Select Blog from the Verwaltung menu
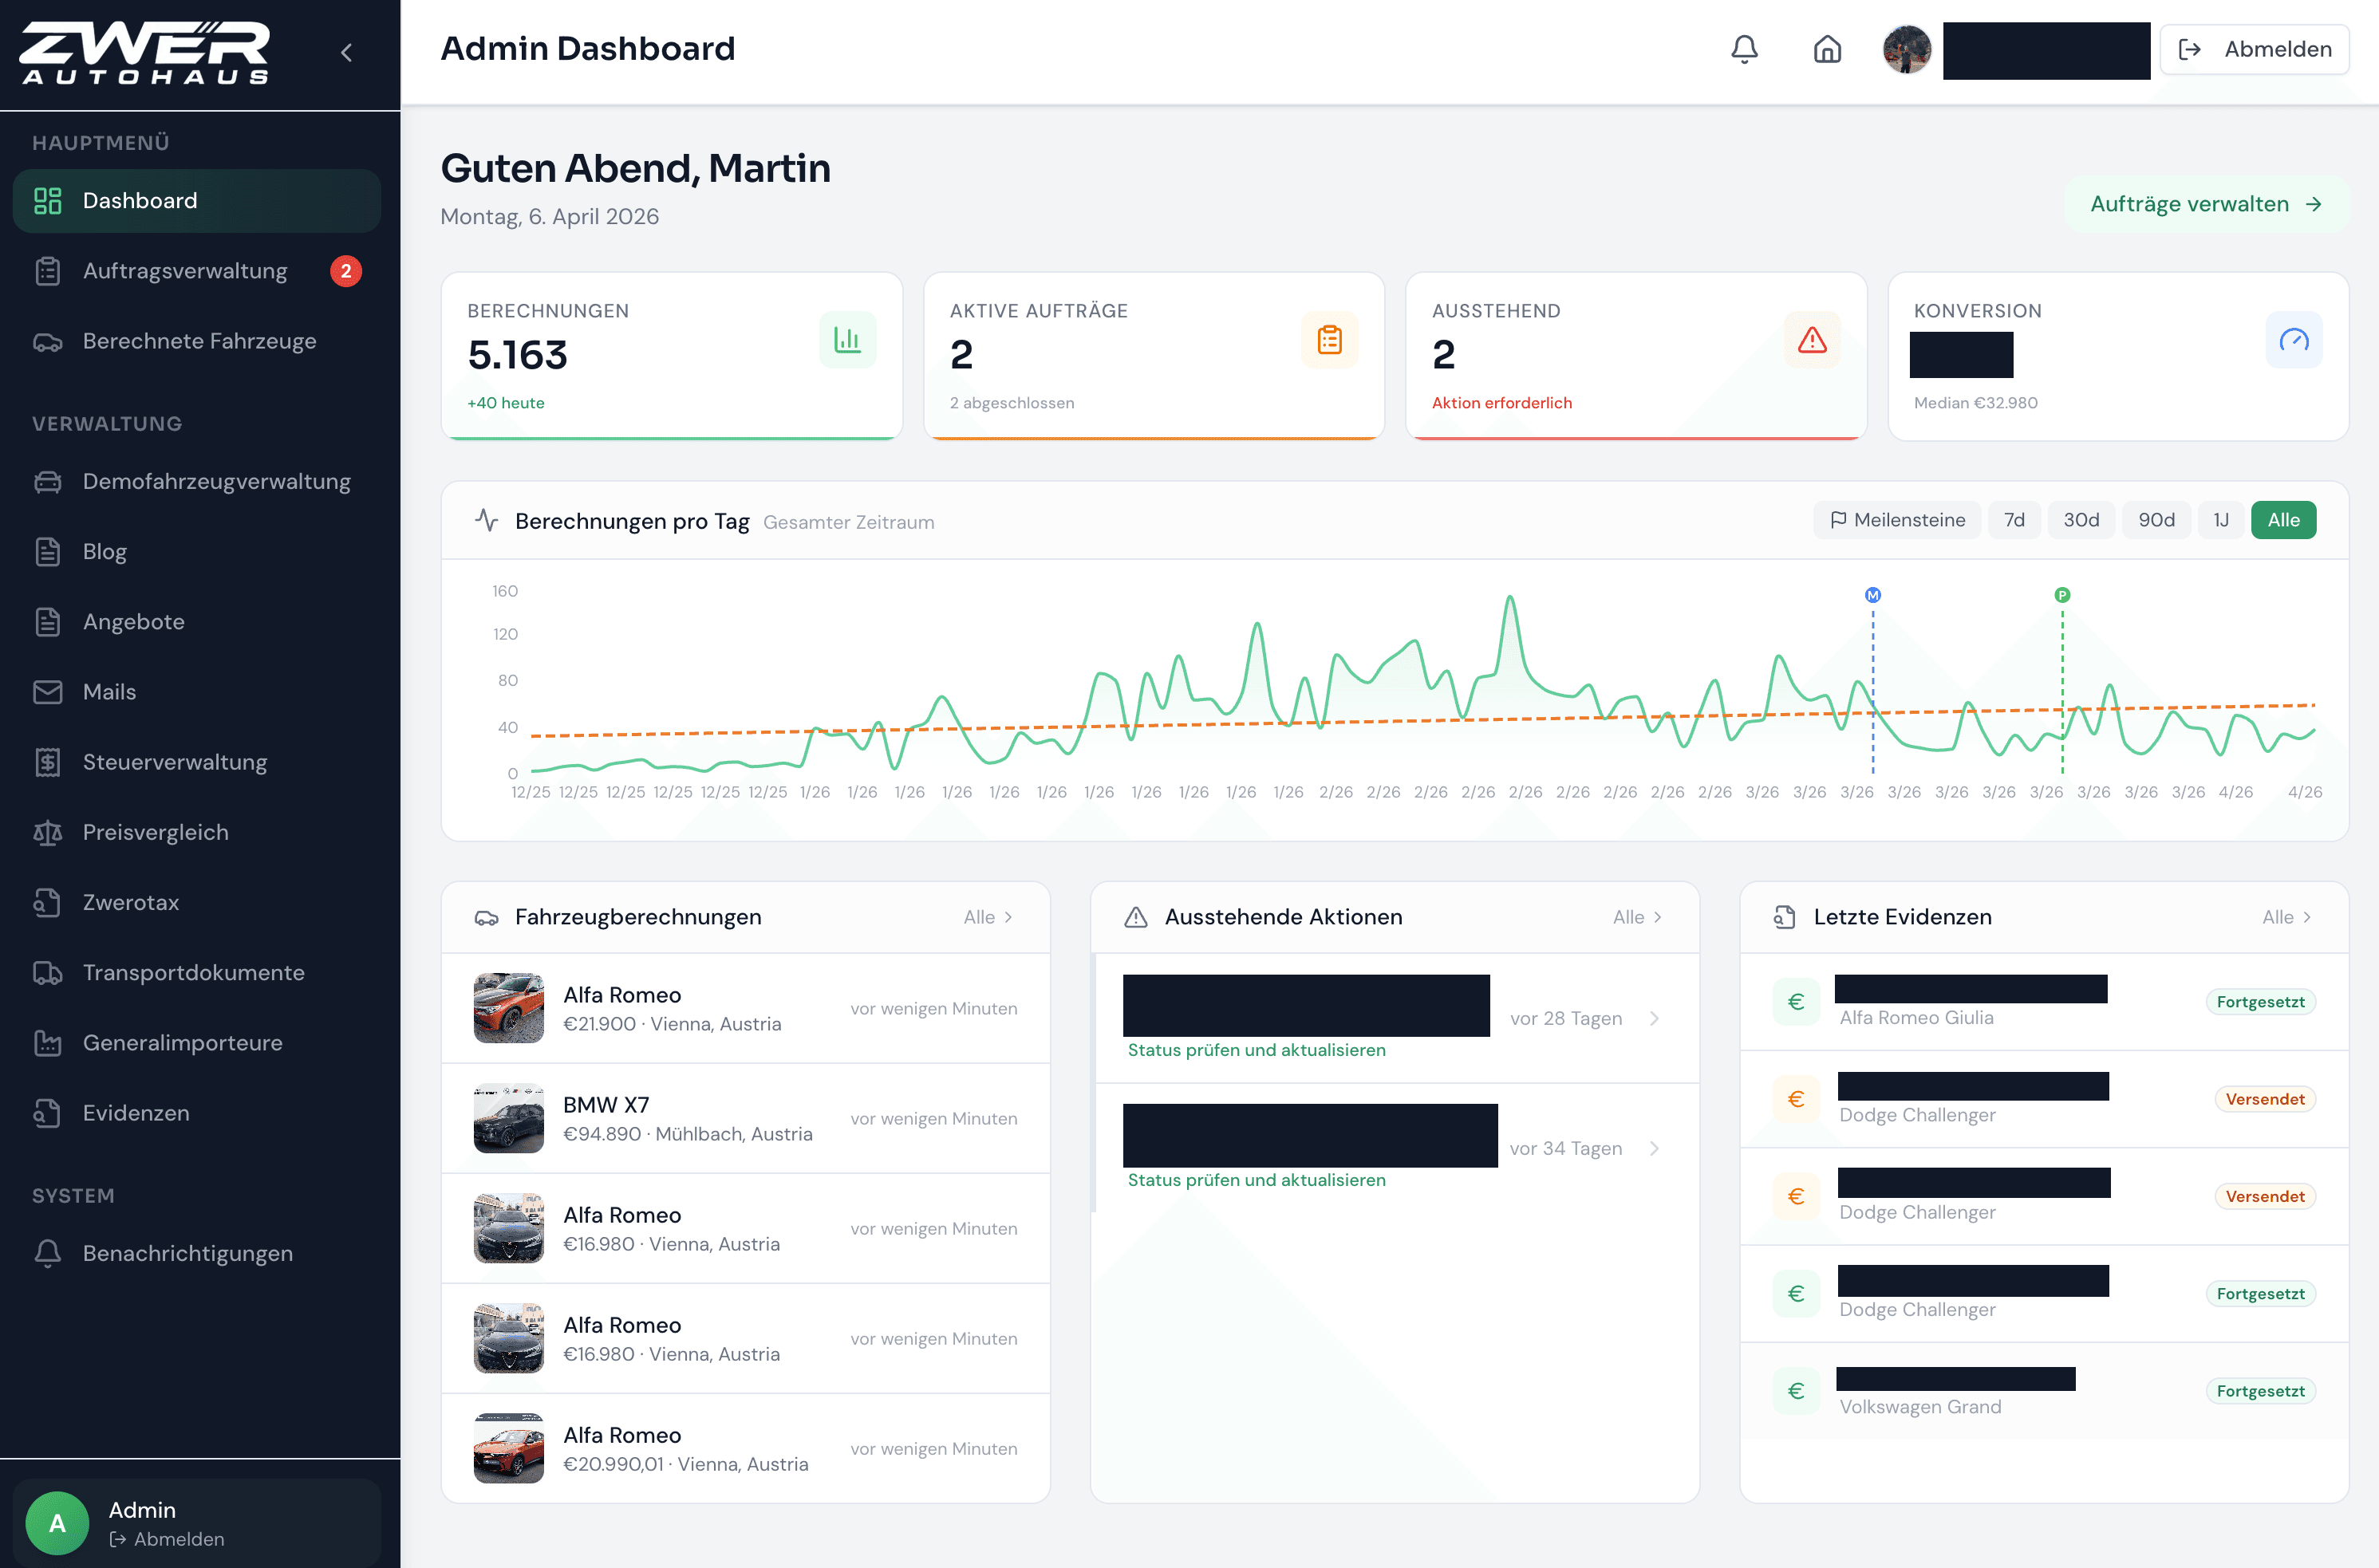2379x1568 pixels. click(104, 551)
